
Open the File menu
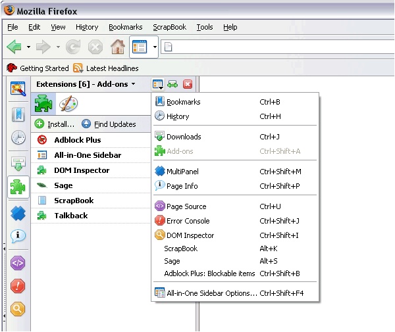click(13, 27)
